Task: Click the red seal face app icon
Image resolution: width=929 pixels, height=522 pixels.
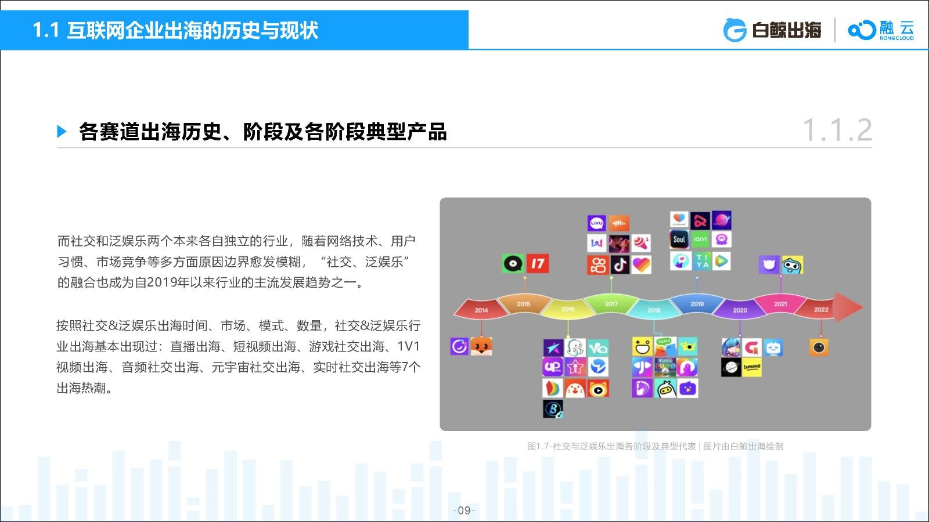Action: [x=575, y=388]
